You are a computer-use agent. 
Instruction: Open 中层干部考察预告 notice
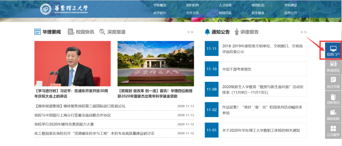237,70
